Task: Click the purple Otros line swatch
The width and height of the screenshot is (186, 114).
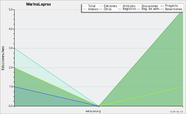Action: tap(100, 9)
